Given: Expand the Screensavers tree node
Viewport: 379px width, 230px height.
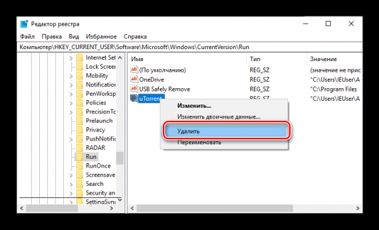Looking at the screenshot, I should 71,175.
